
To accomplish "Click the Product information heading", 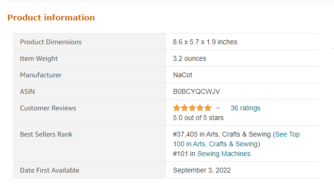I will [51, 17].
